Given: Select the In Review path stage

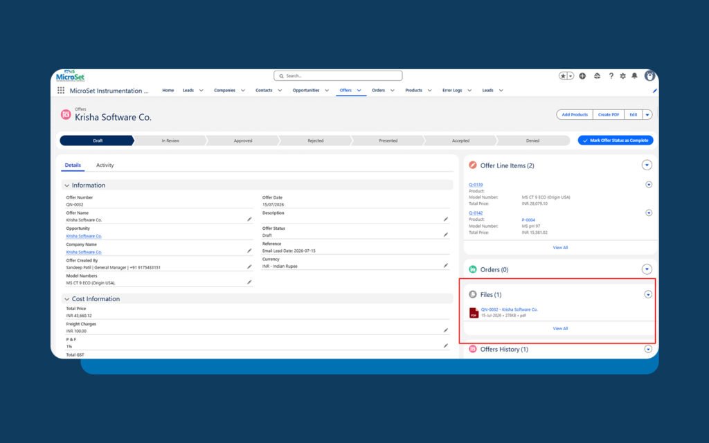Looking at the screenshot, I should [x=170, y=141].
